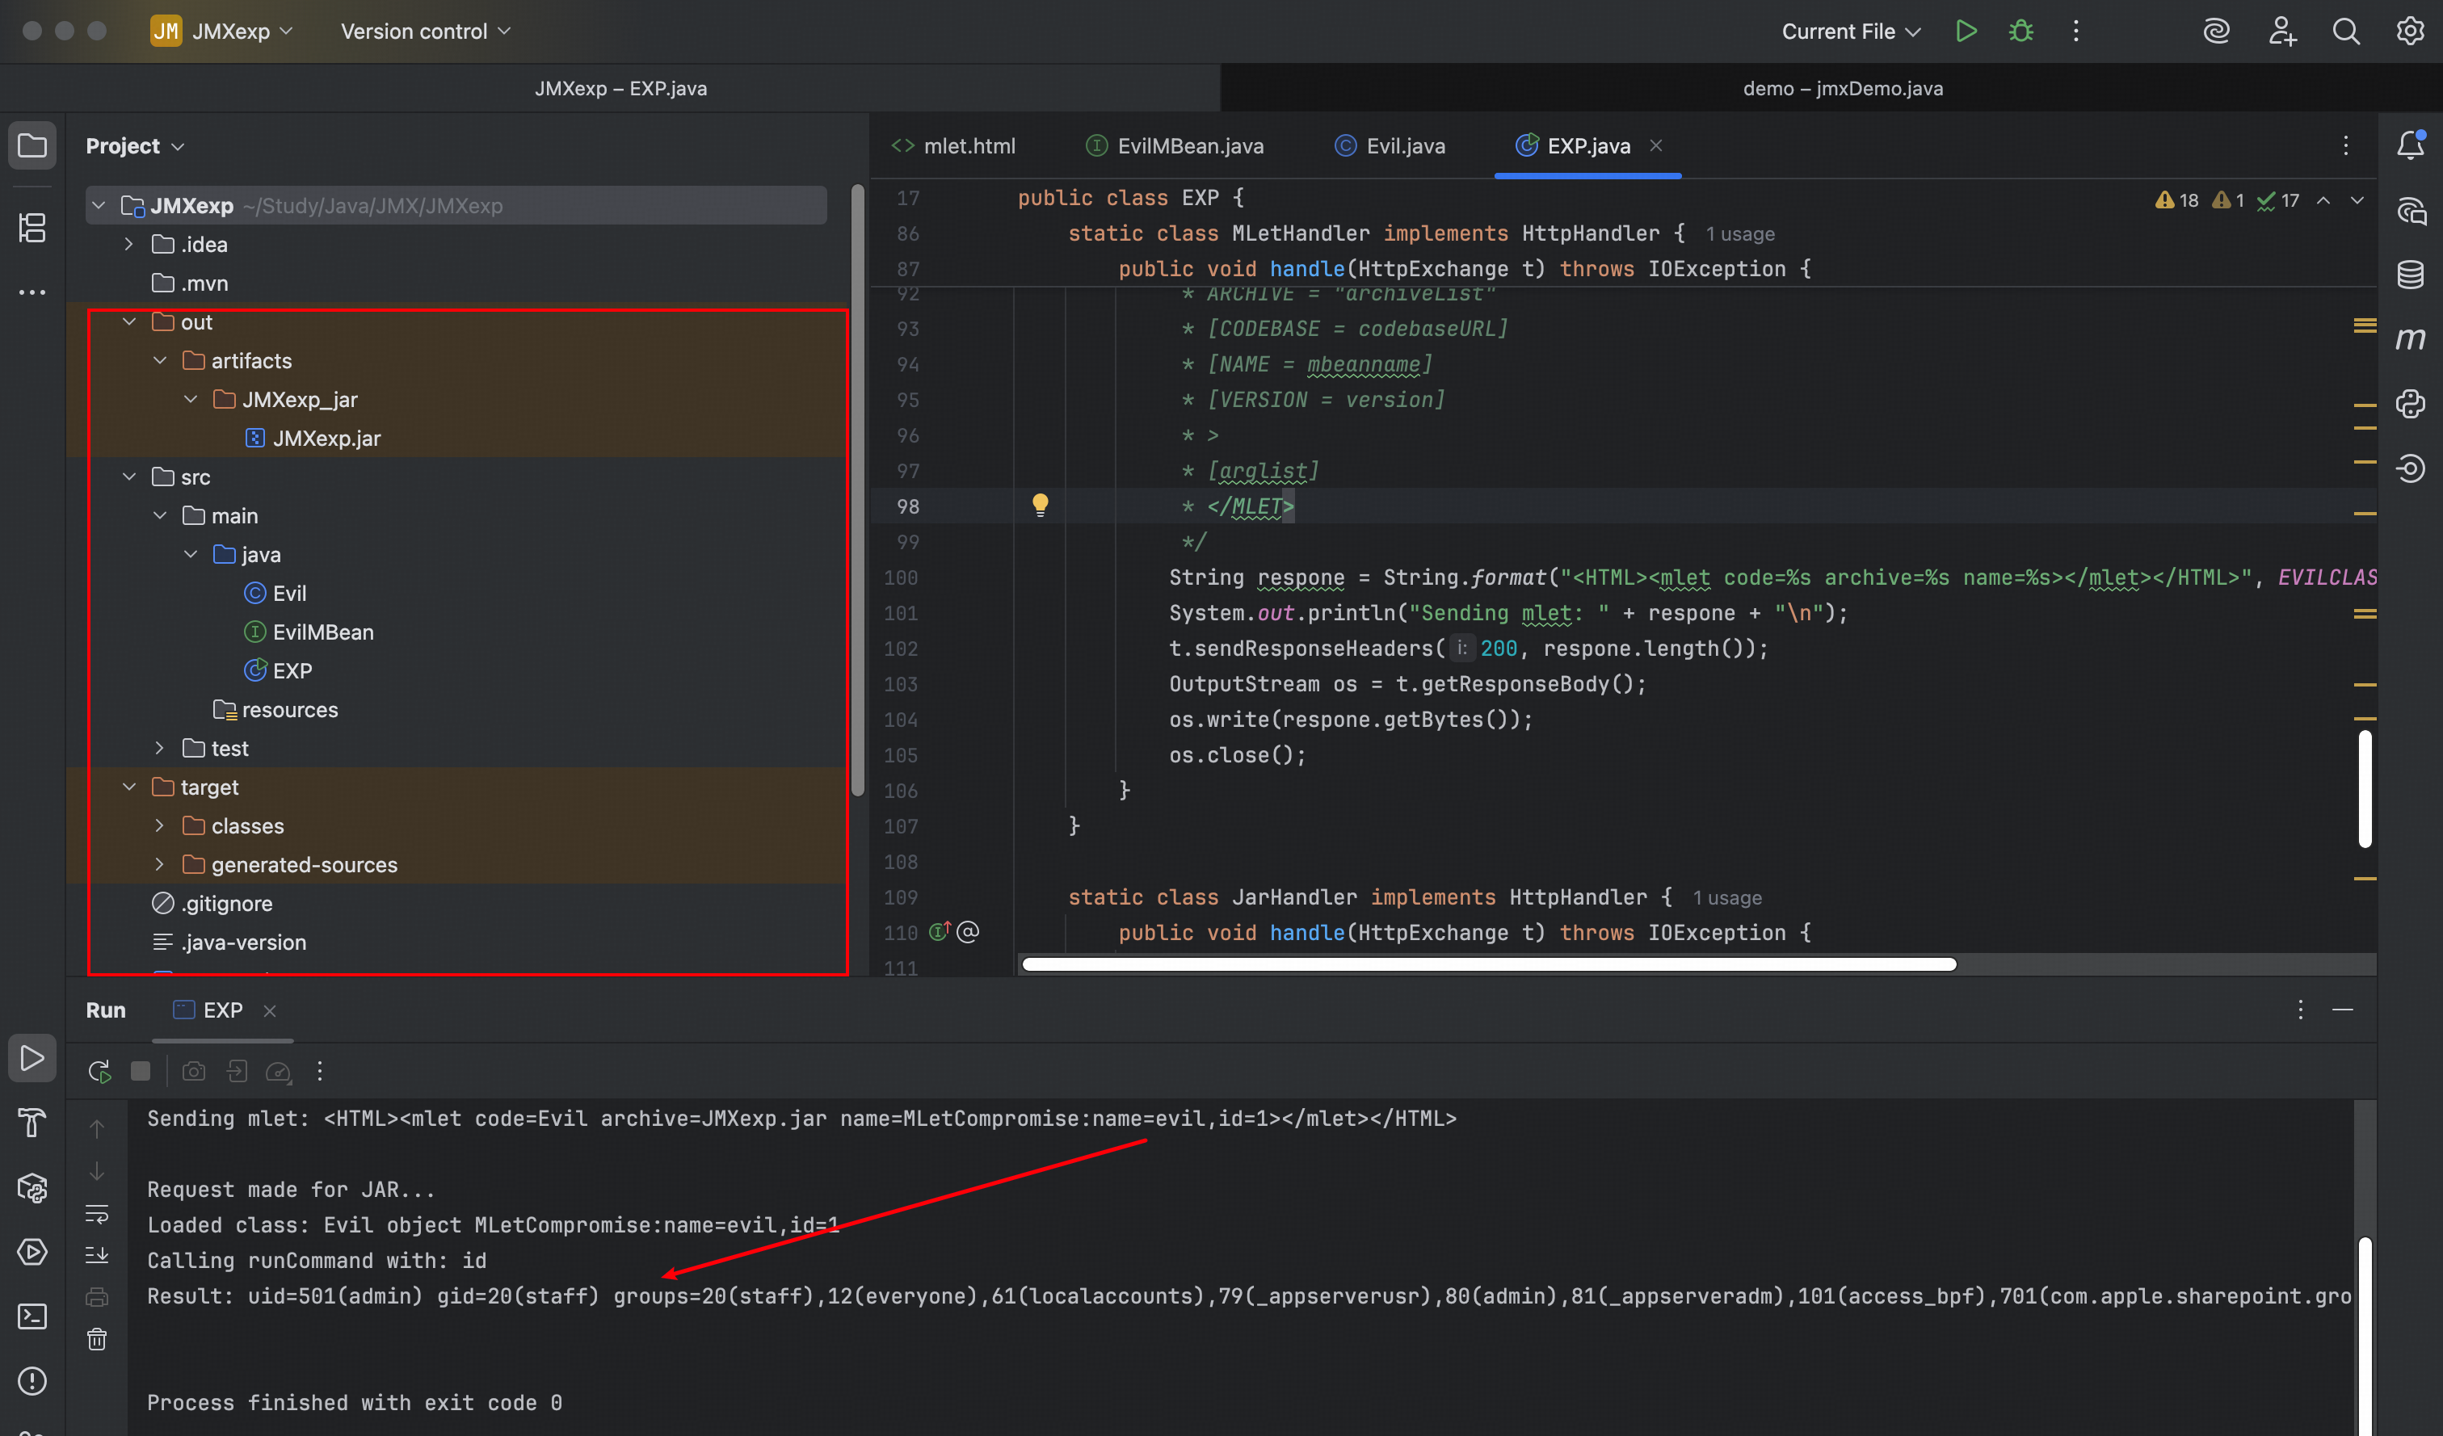Screen dimensions: 2443x1436
Task: Open the Version control menu
Action: (425, 31)
